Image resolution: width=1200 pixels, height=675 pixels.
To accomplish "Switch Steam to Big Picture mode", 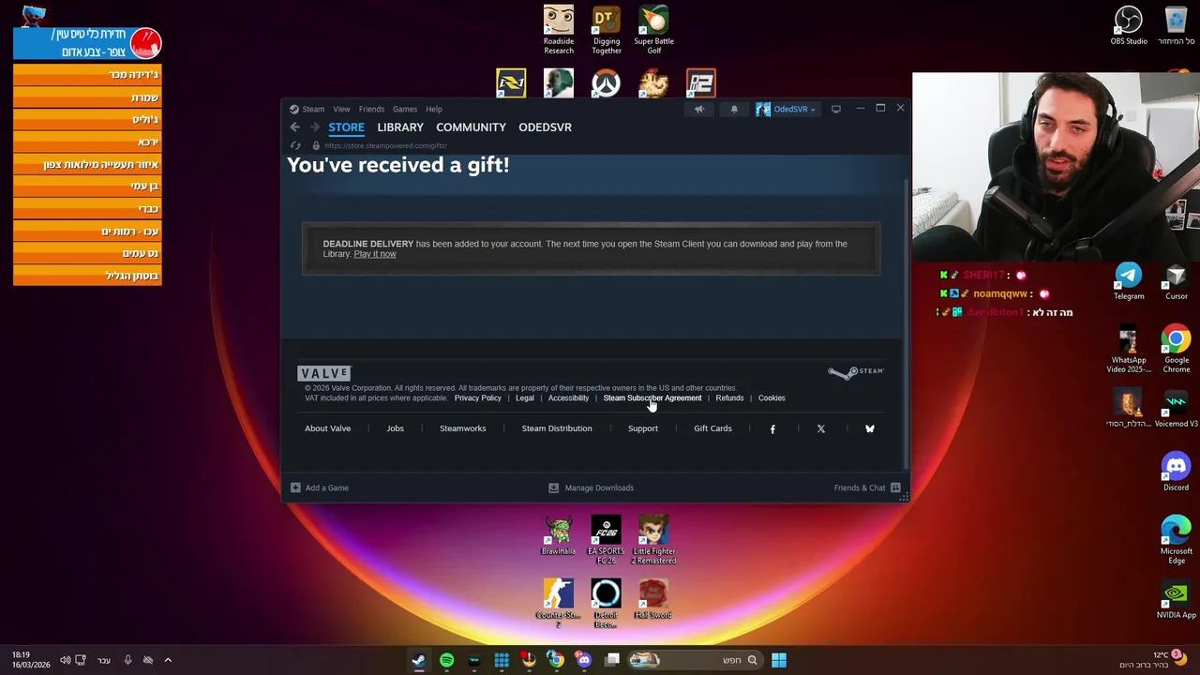I will coord(835,109).
